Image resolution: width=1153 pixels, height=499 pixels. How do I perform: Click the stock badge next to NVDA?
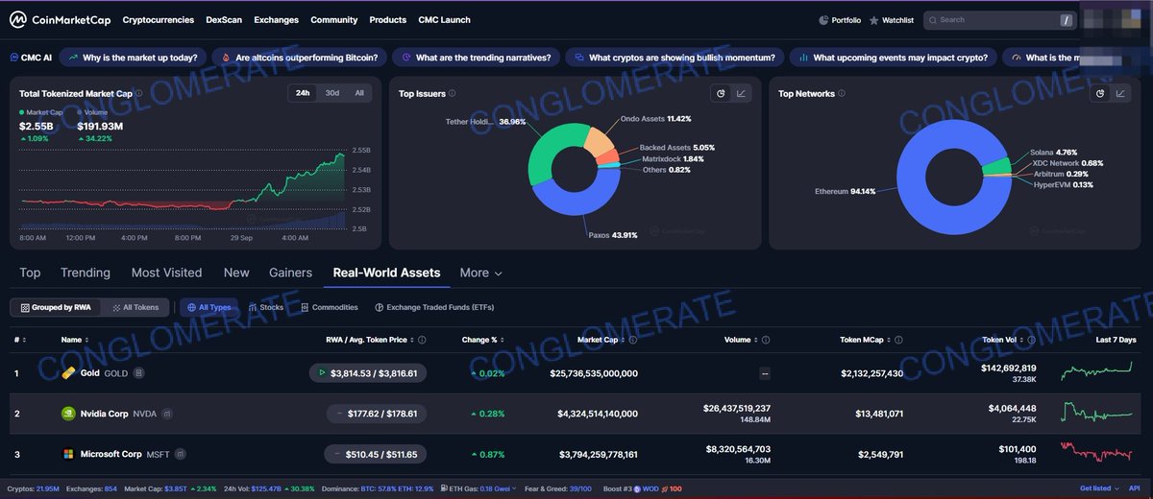click(167, 414)
